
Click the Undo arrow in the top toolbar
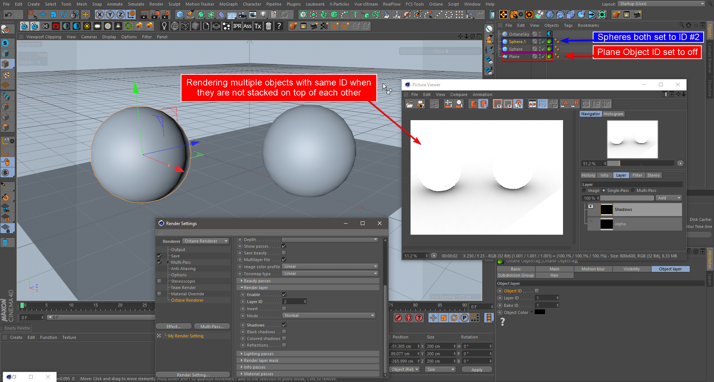click(8, 15)
